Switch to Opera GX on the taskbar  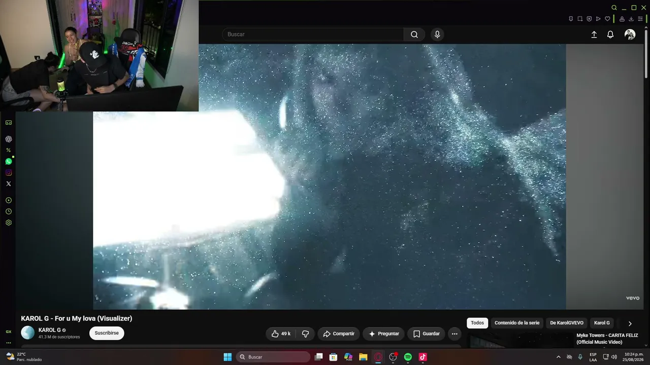click(378, 357)
